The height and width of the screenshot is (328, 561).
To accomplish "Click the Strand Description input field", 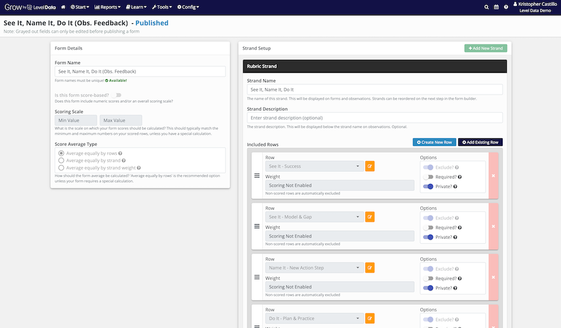I will [x=375, y=118].
